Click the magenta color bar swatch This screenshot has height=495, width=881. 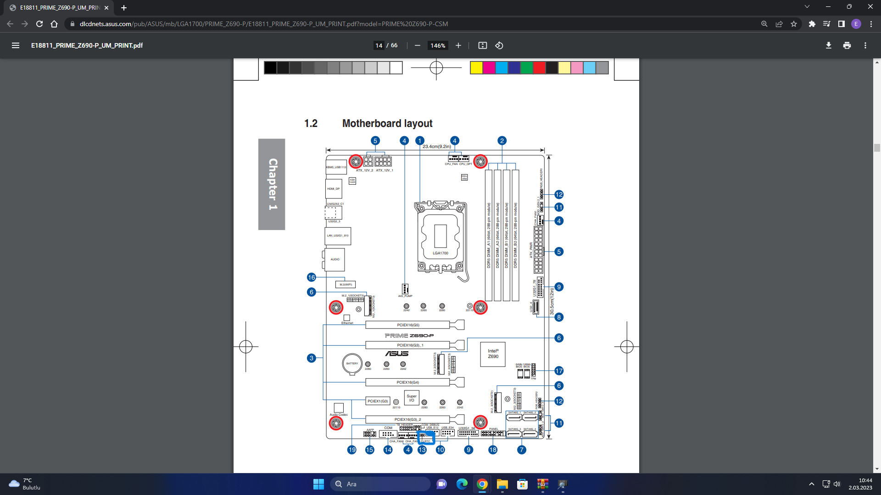pos(489,68)
